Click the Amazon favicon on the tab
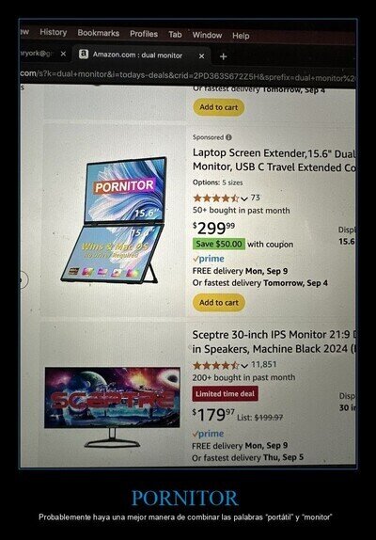Screen dimensions: 376x540 click(x=84, y=54)
